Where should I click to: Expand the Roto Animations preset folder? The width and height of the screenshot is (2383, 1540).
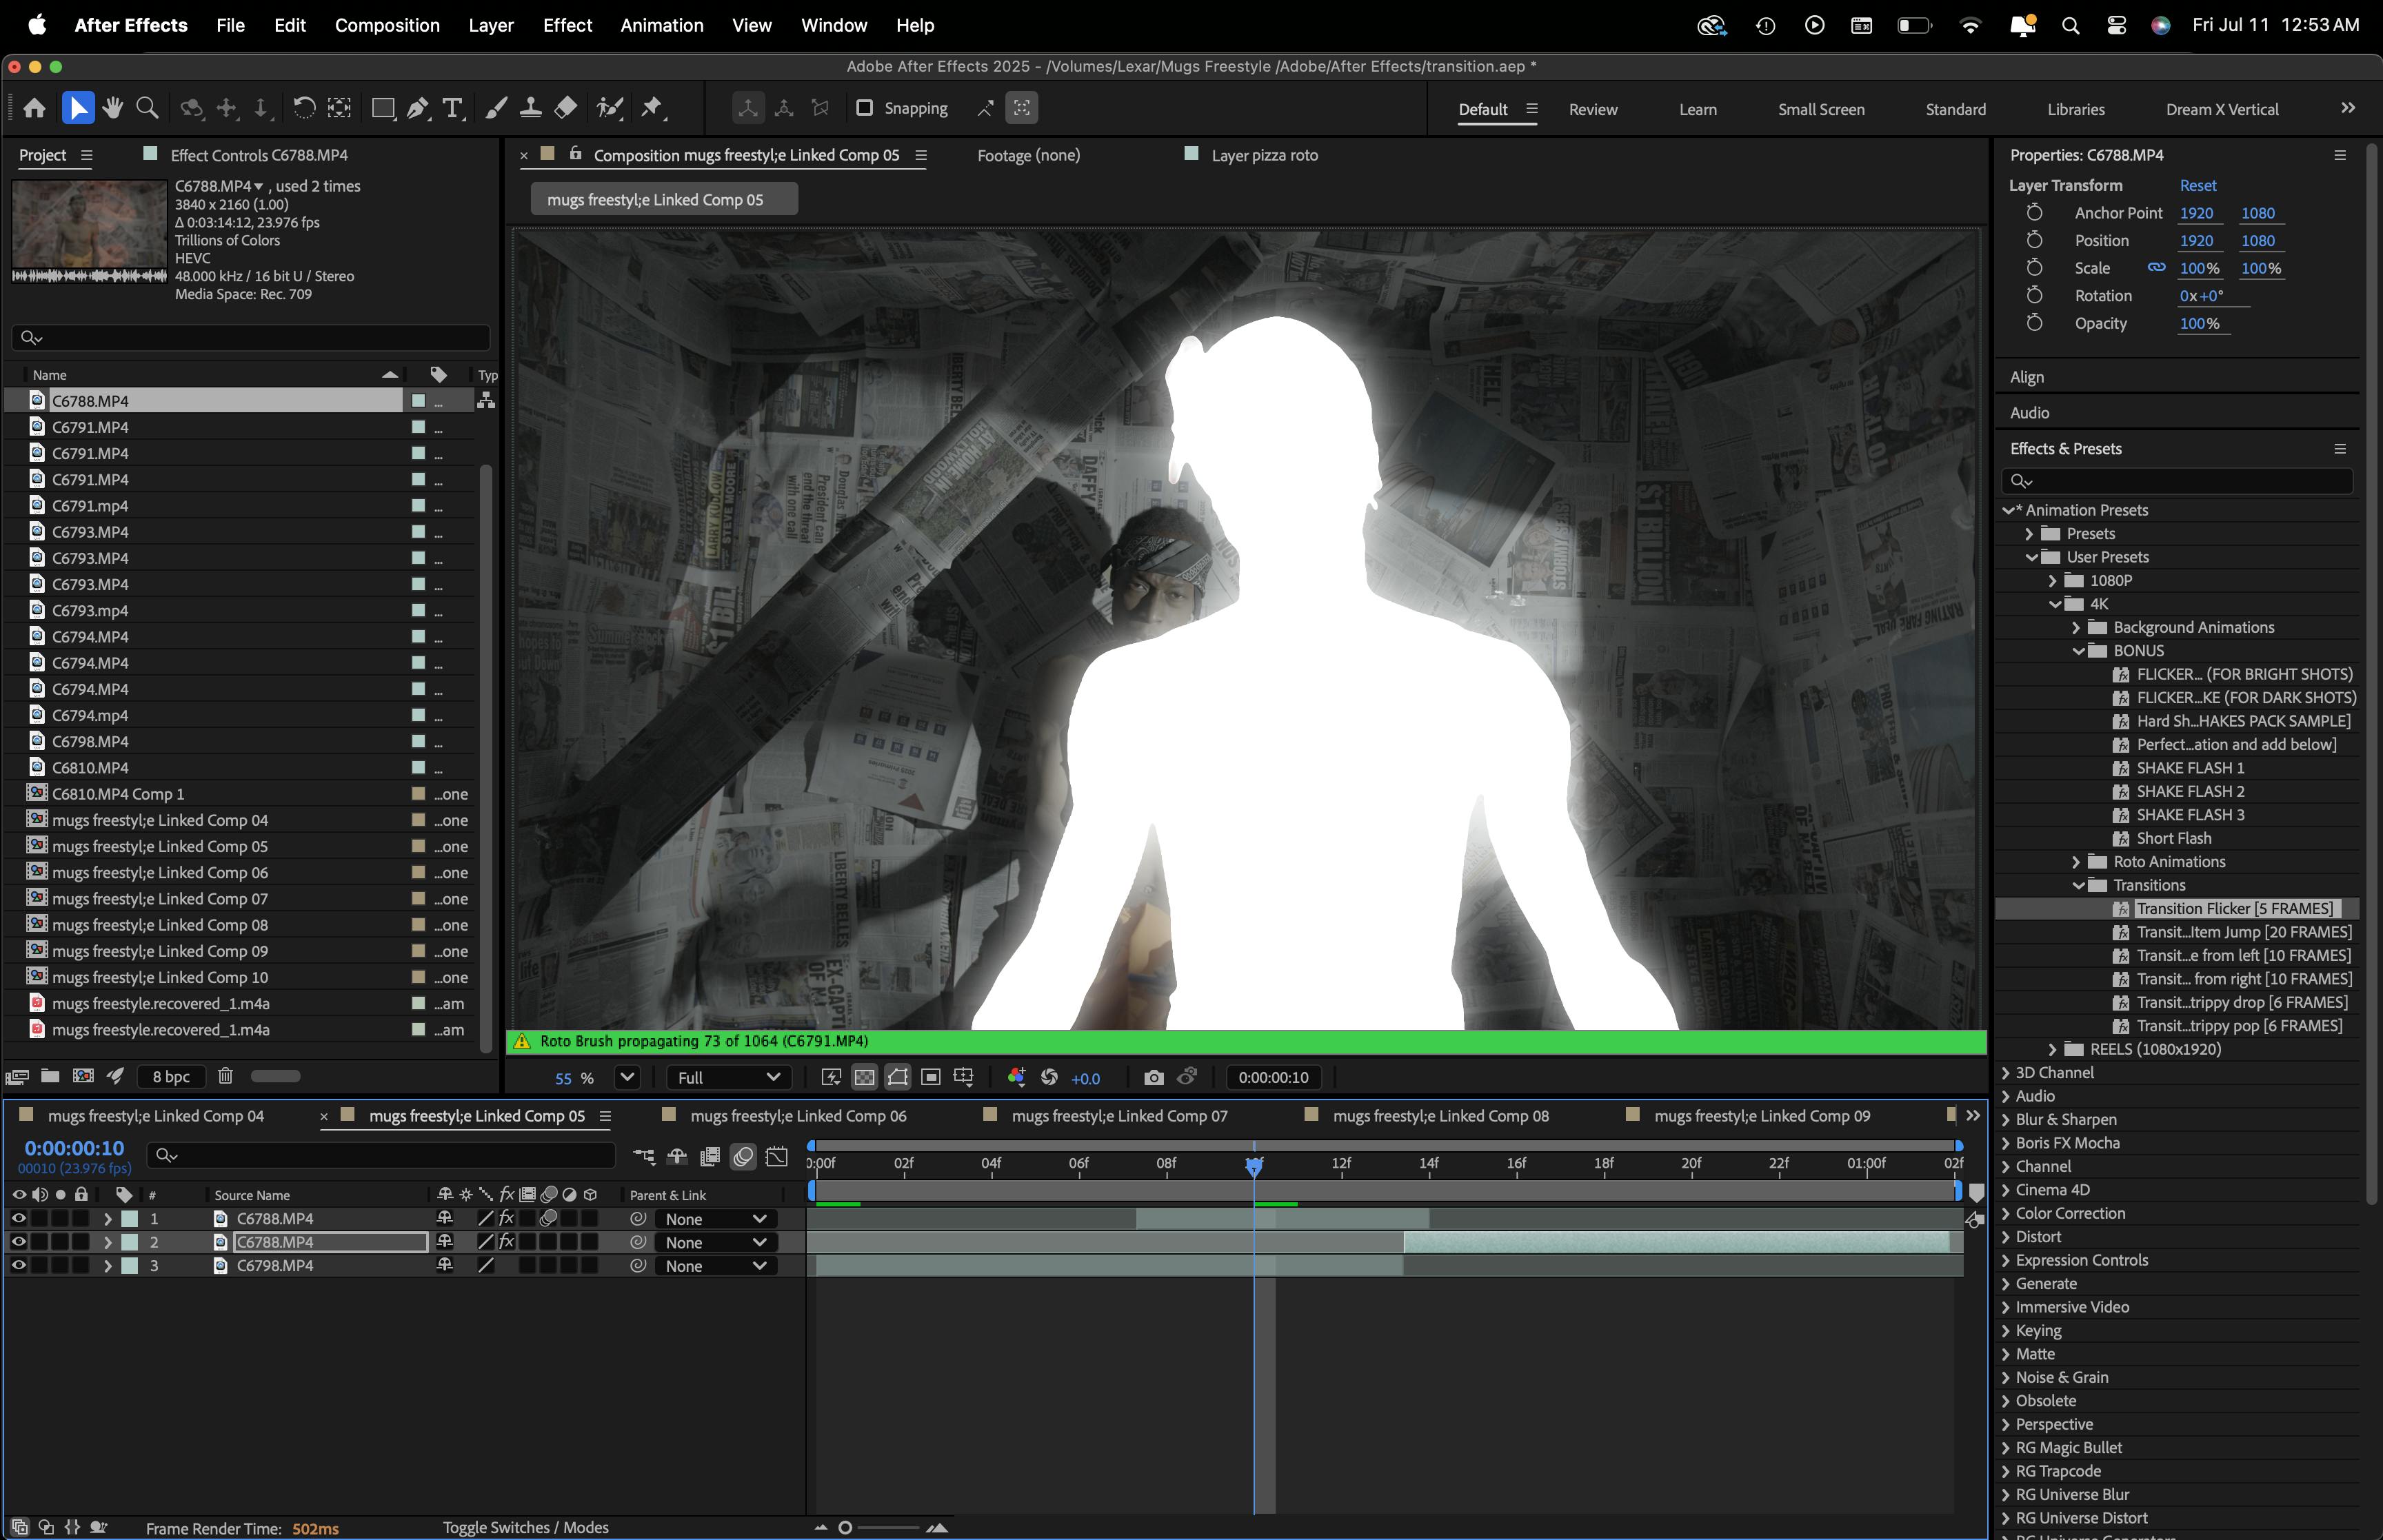coord(2077,862)
